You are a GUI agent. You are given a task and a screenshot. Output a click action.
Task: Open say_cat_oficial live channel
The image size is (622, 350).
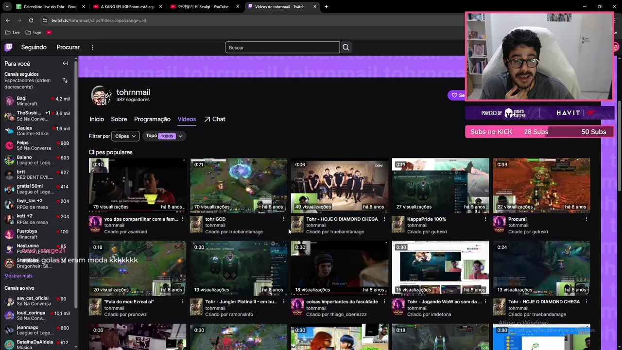coord(37,301)
